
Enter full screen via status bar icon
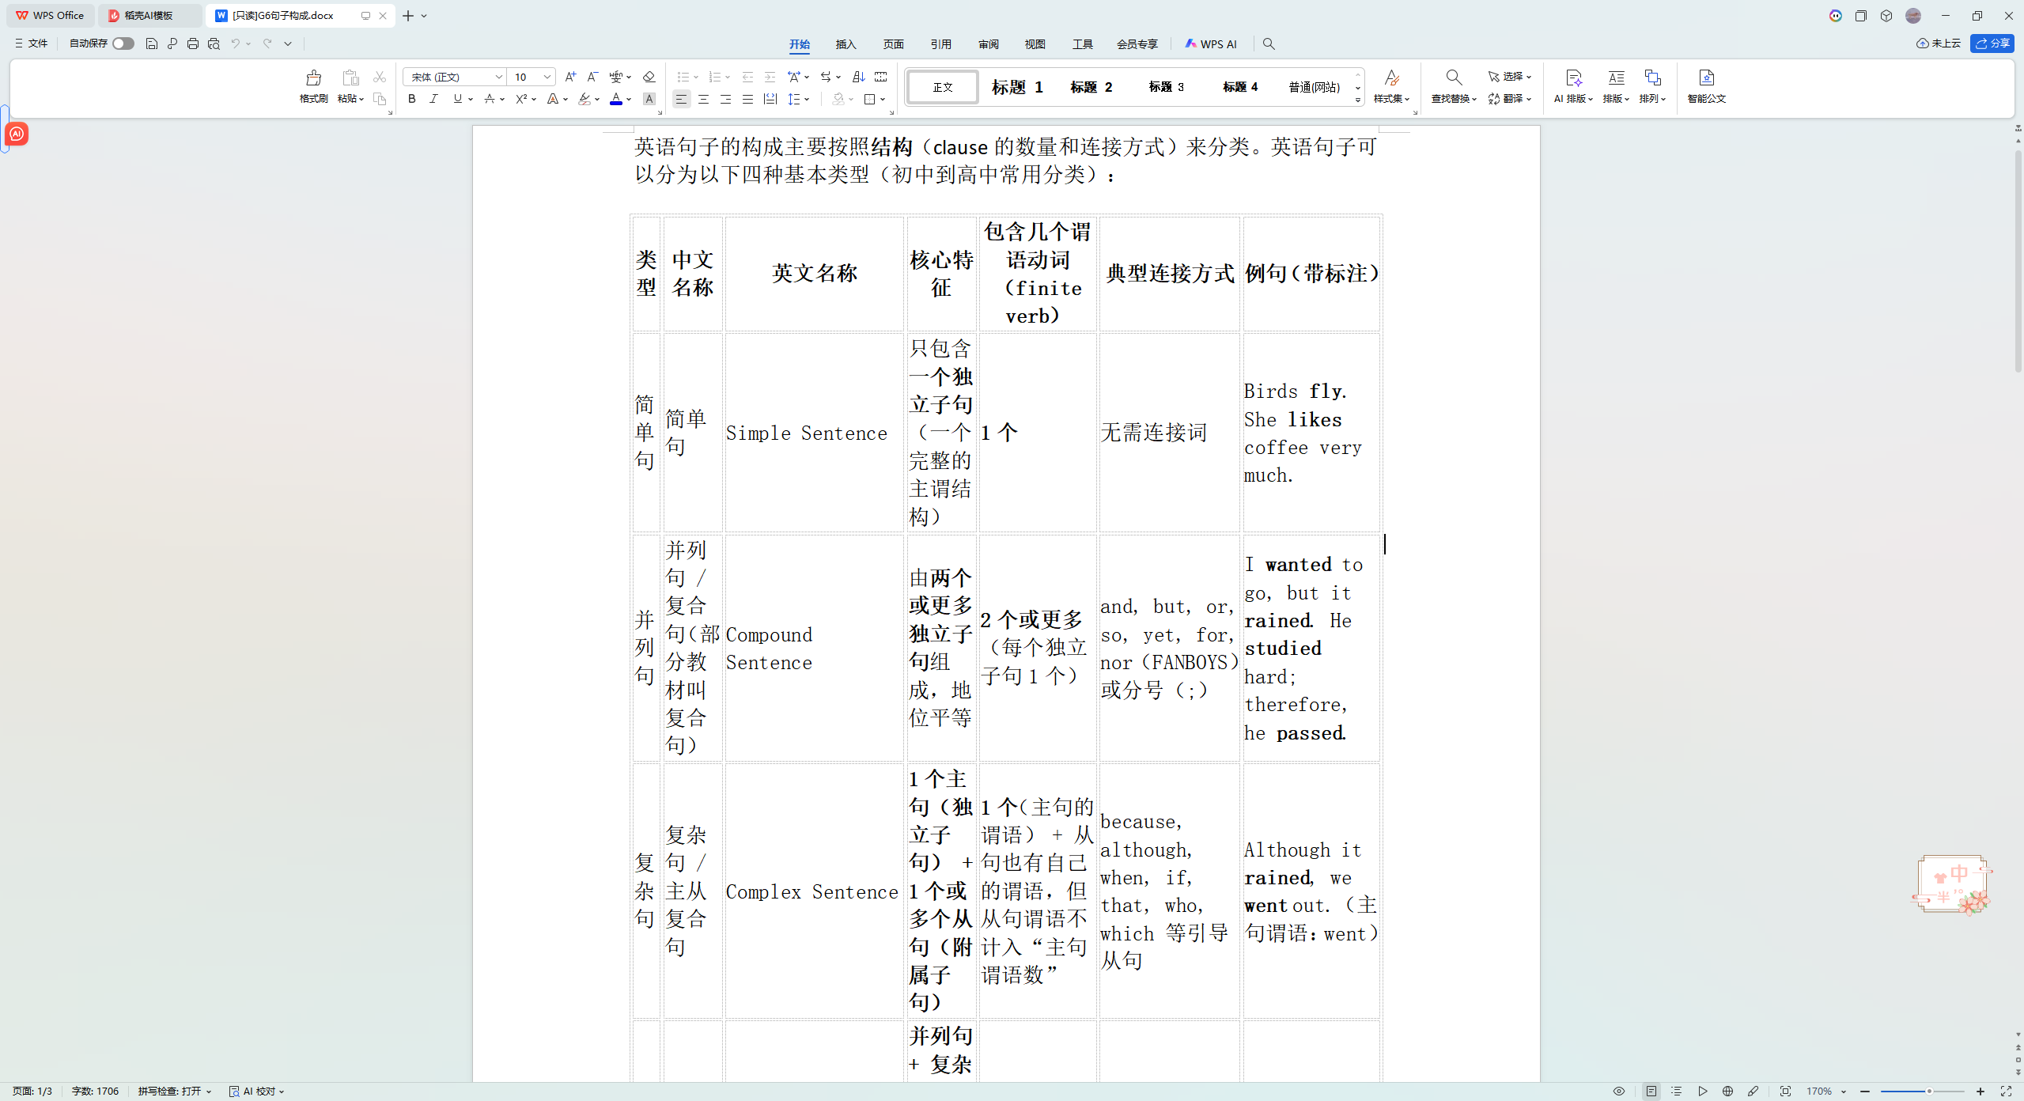coord(2006,1091)
